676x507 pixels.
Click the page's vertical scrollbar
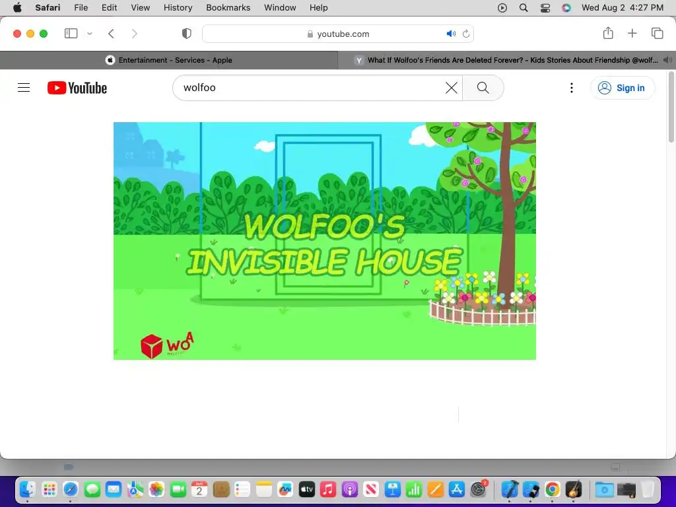point(671,107)
